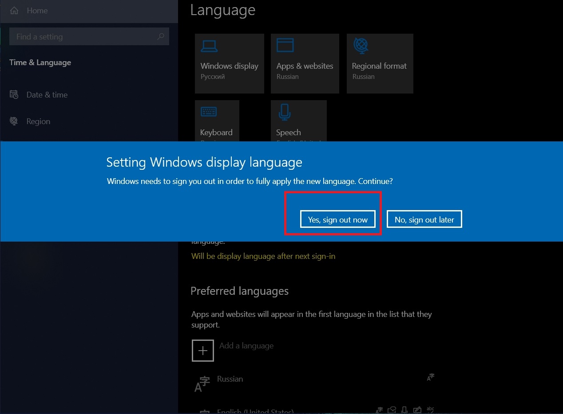Open the Apps & websites tile
The image size is (563, 414).
[x=305, y=63]
